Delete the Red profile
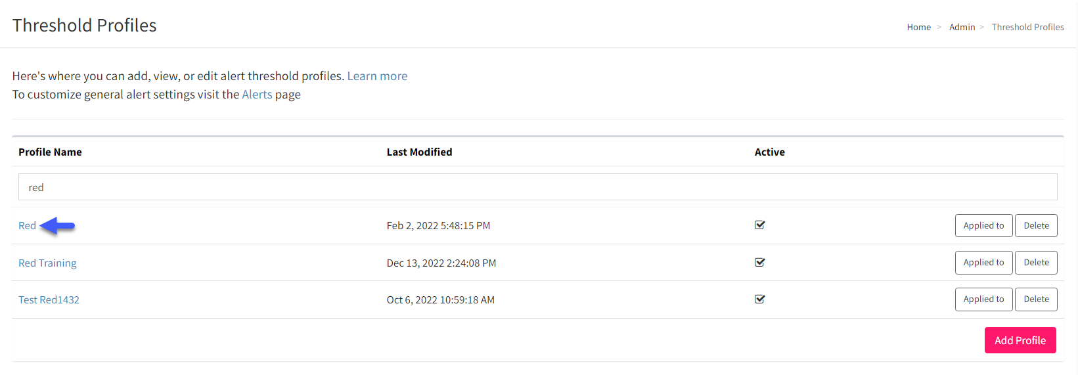The image size is (1078, 375). coord(1036,225)
